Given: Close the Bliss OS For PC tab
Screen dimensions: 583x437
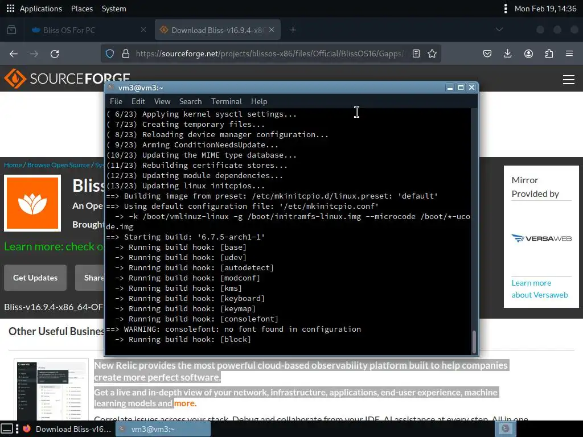Looking at the screenshot, I should 143,30.
